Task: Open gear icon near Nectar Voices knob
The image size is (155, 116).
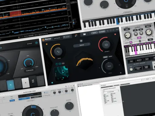Action: [x=121, y=73]
